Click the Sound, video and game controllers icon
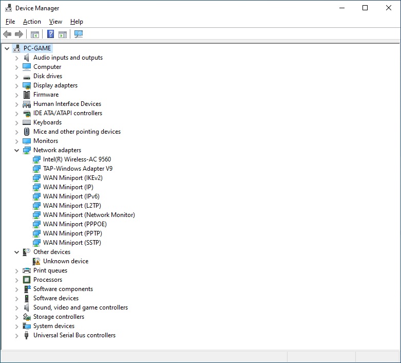The image size is (401, 363). click(27, 307)
